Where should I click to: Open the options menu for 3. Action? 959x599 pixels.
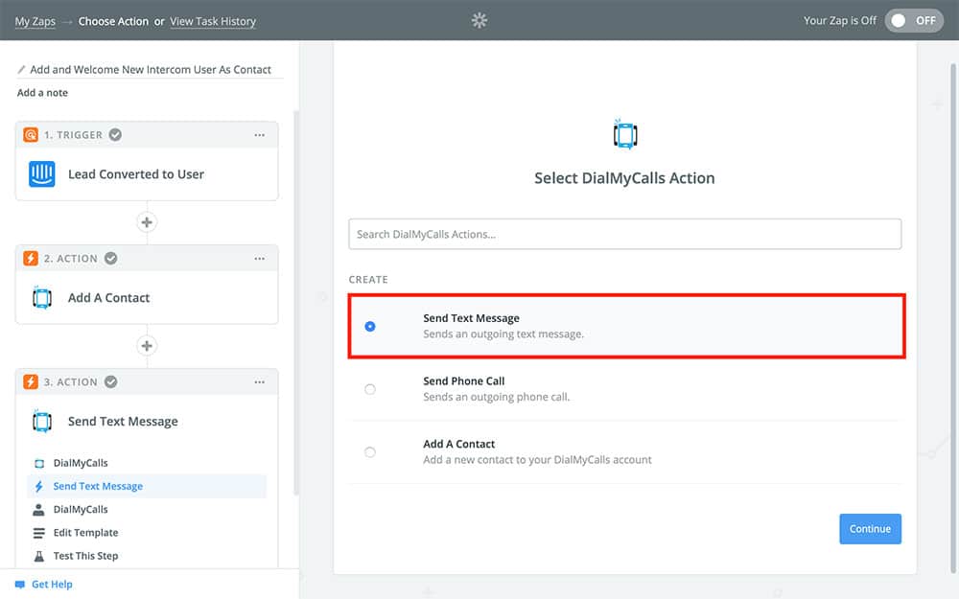[260, 382]
